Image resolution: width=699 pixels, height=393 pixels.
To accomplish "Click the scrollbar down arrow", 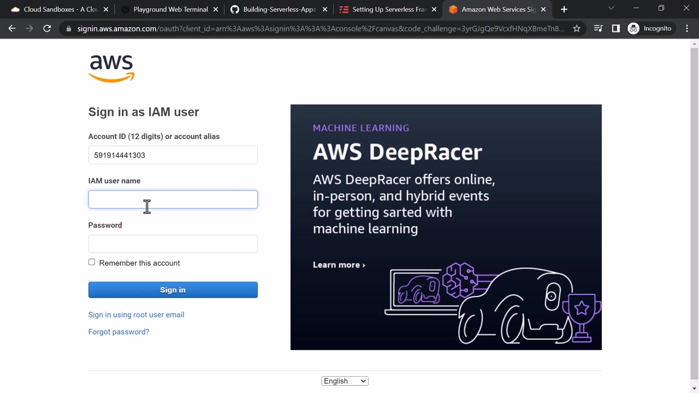I will (694, 388).
